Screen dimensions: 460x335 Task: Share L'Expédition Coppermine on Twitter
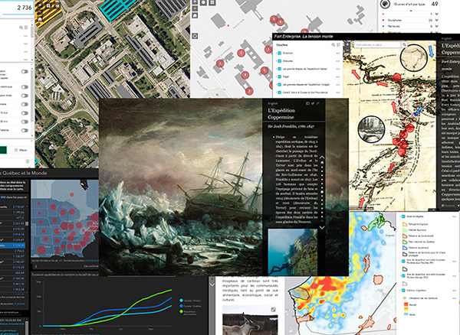tap(313, 103)
